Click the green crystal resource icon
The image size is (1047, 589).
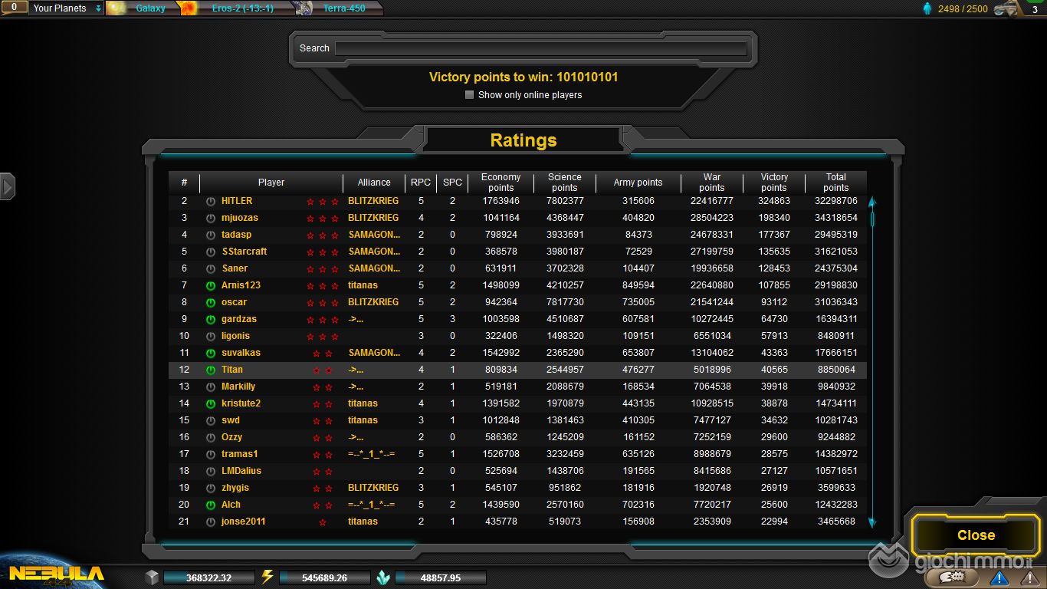384,577
